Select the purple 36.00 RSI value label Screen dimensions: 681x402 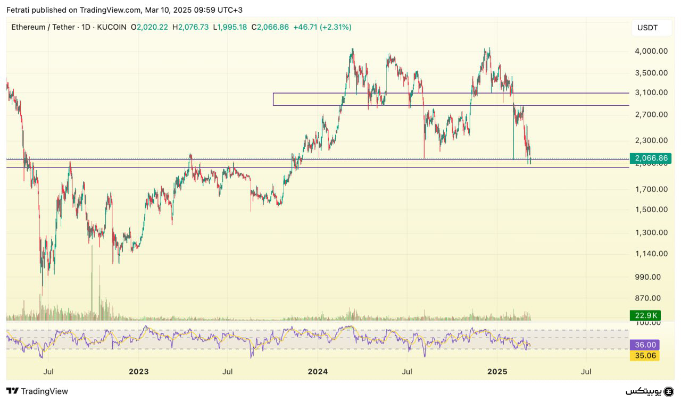click(x=644, y=345)
